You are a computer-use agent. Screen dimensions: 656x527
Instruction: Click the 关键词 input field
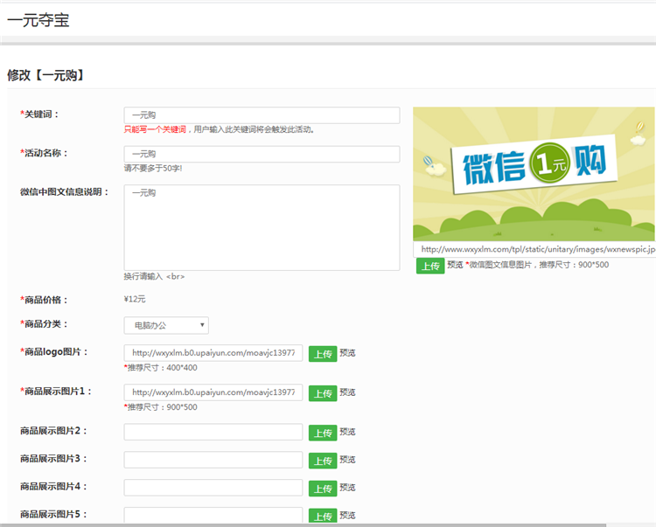tap(262, 115)
